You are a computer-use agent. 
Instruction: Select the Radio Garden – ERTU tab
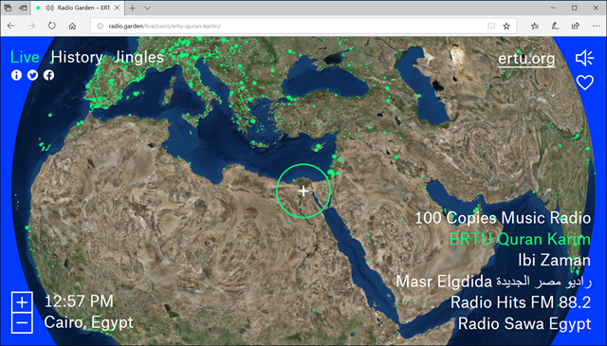[x=78, y=8]
